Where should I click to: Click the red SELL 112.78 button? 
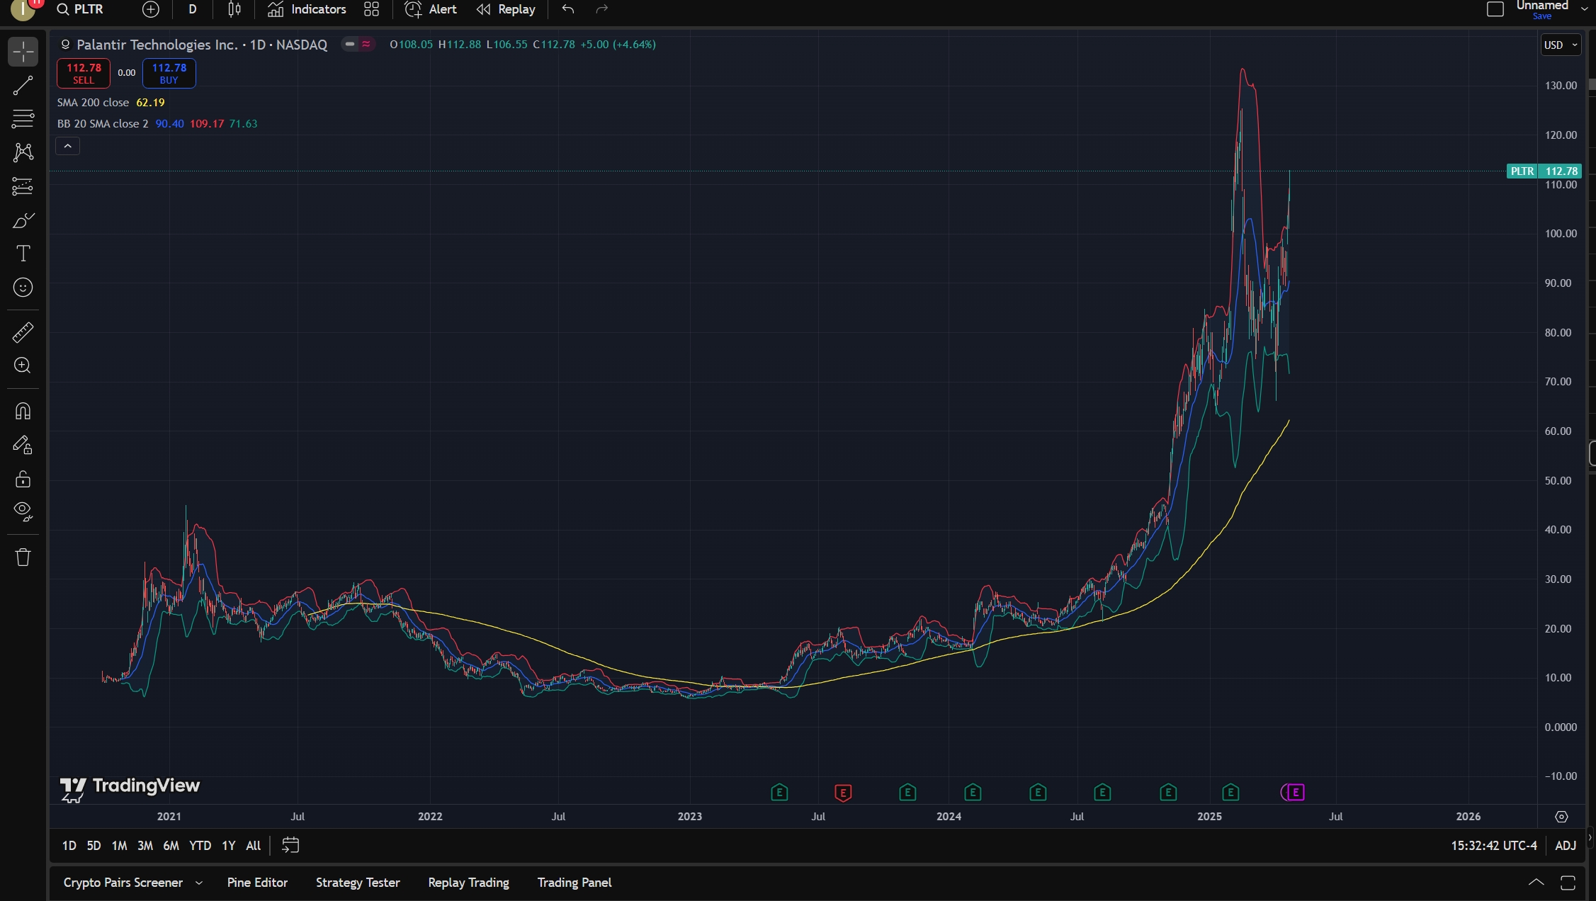(84, 73)
